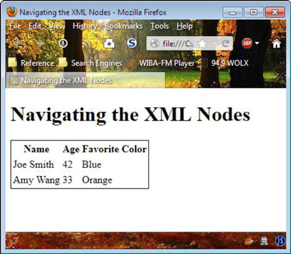Click the Joe Smith cell
291x254 pixels.
point(34,164)
